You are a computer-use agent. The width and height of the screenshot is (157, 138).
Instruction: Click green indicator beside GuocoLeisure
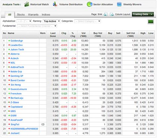point(9,89)
